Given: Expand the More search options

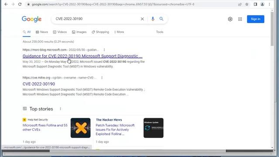Looking at the screenshot, I should pos(119,32).
